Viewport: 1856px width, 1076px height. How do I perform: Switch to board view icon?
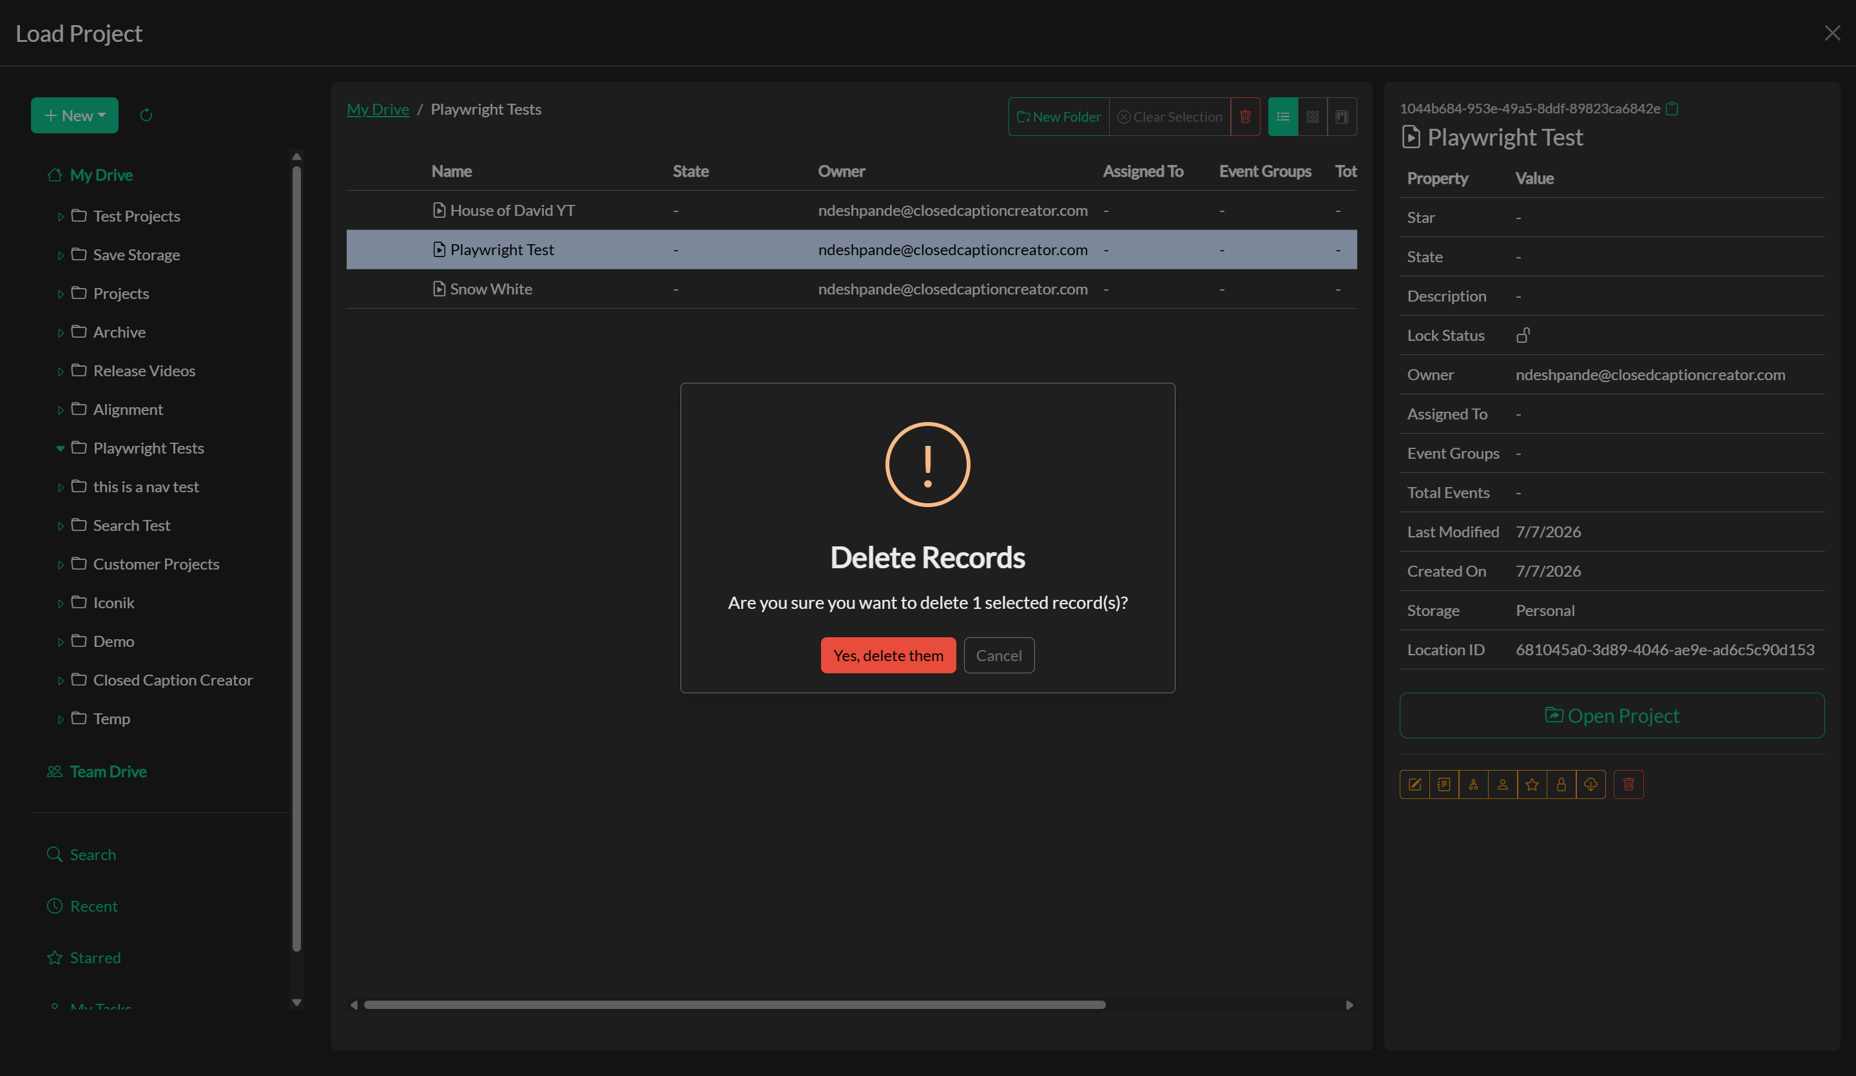pos(1342,117)
